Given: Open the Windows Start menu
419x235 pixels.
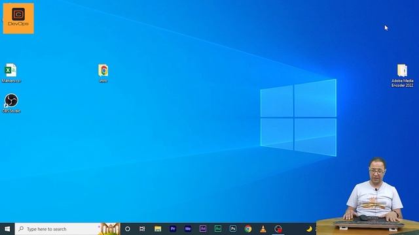Looking at the screenshot, I should click(x=7, y=229).
